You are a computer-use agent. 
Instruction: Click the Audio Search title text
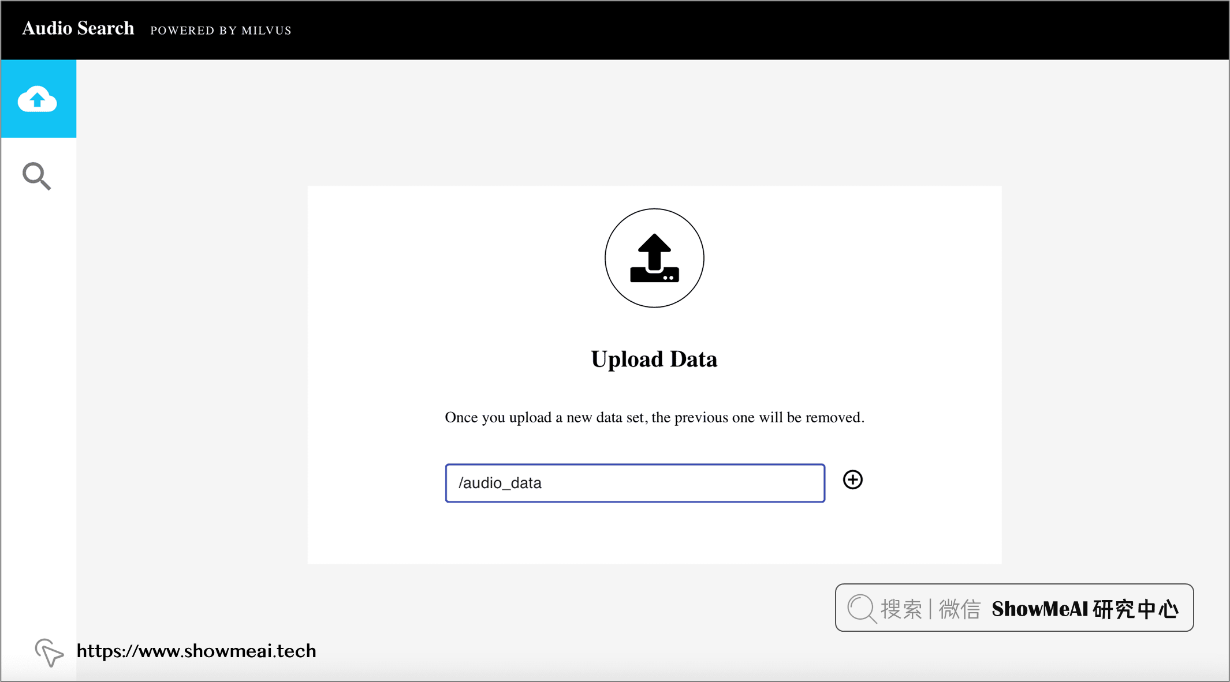click(78, 29)
